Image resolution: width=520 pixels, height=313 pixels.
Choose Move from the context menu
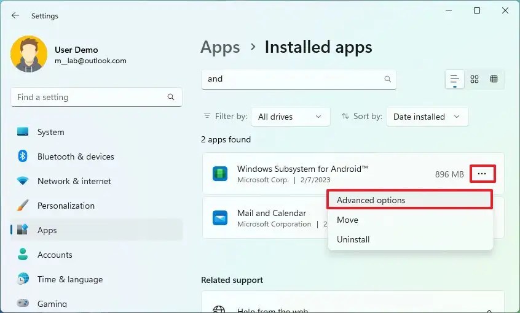click(x=410, y=220)
